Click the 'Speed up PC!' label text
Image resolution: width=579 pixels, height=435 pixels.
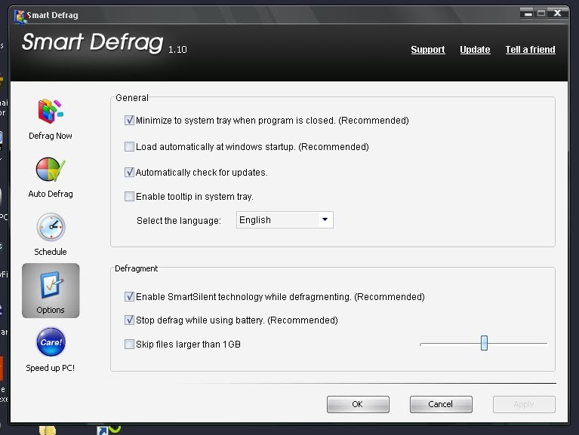coord(51,368)
